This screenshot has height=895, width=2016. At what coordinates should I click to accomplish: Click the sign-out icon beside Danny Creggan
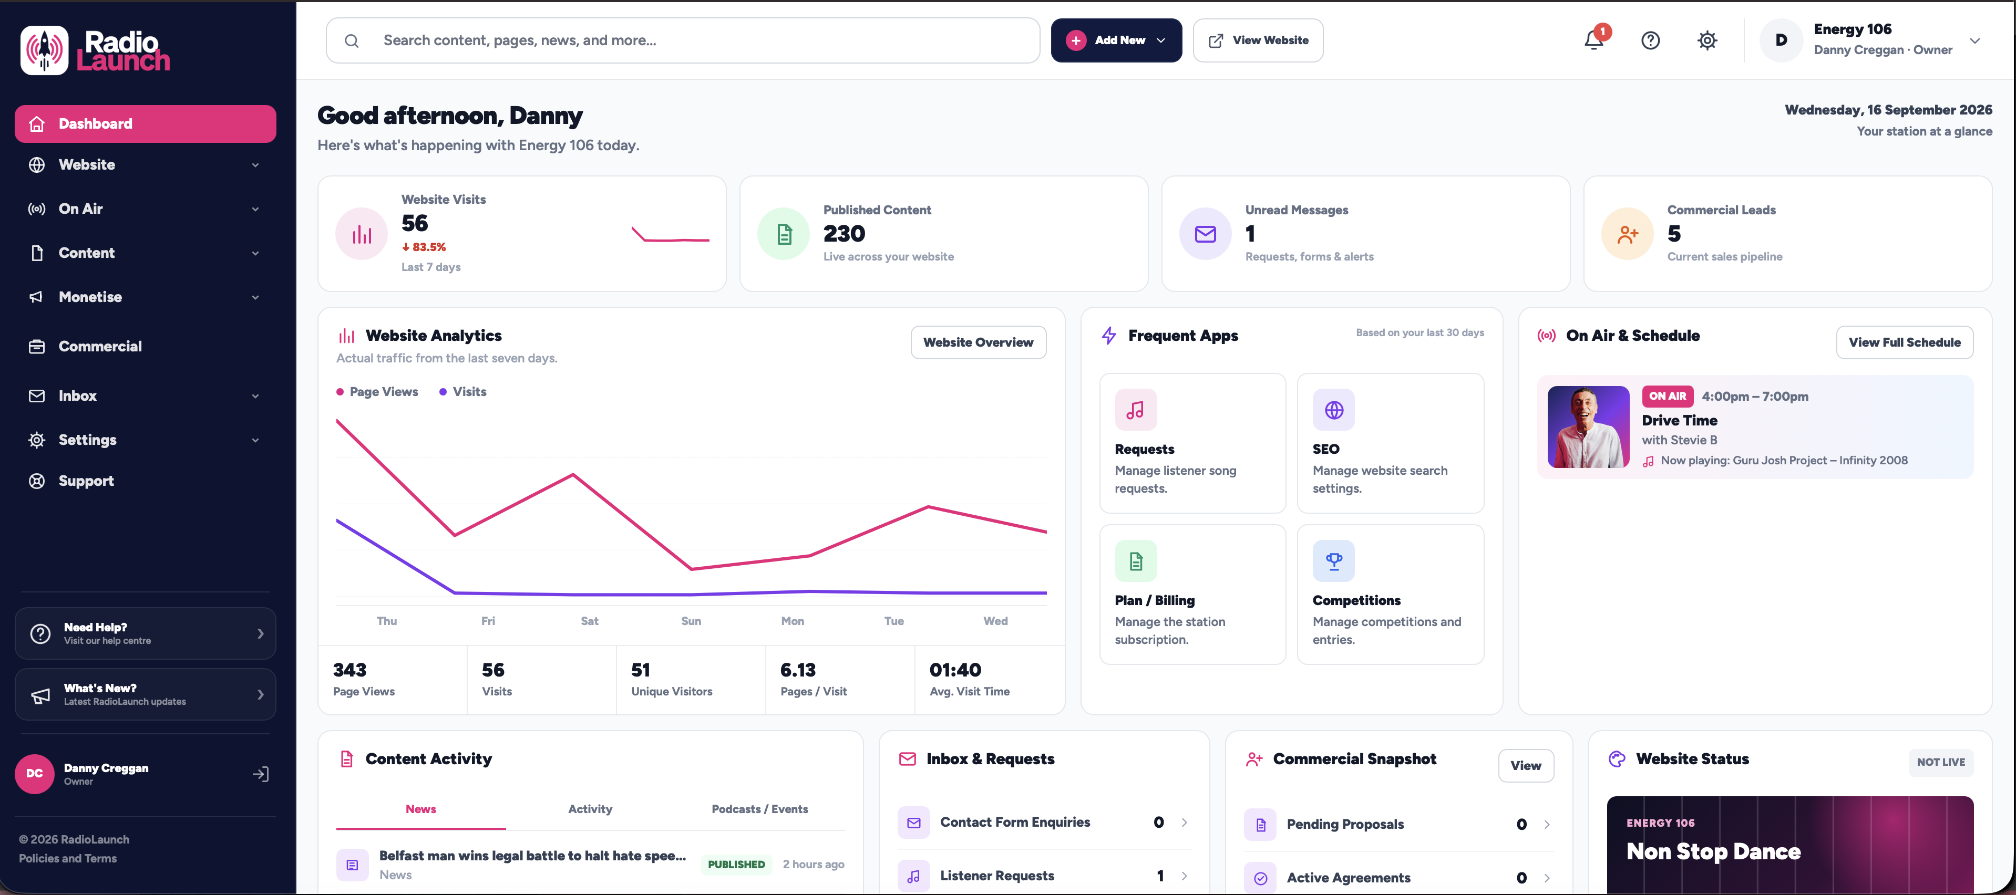261,774
